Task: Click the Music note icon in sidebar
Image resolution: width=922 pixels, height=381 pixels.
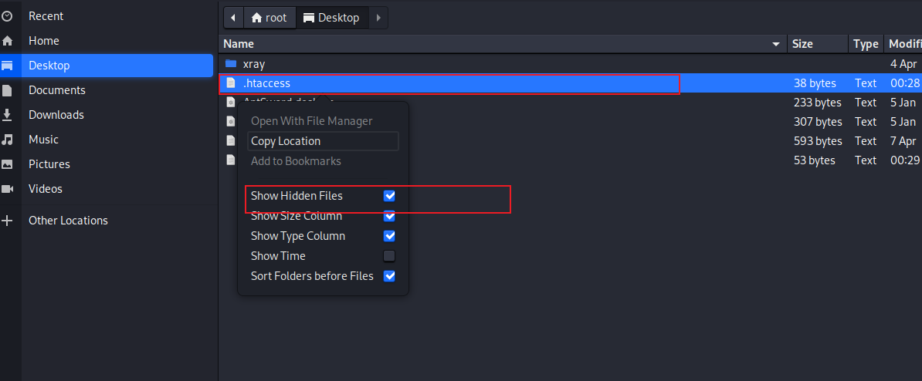Action: click(x=7, y=140)
